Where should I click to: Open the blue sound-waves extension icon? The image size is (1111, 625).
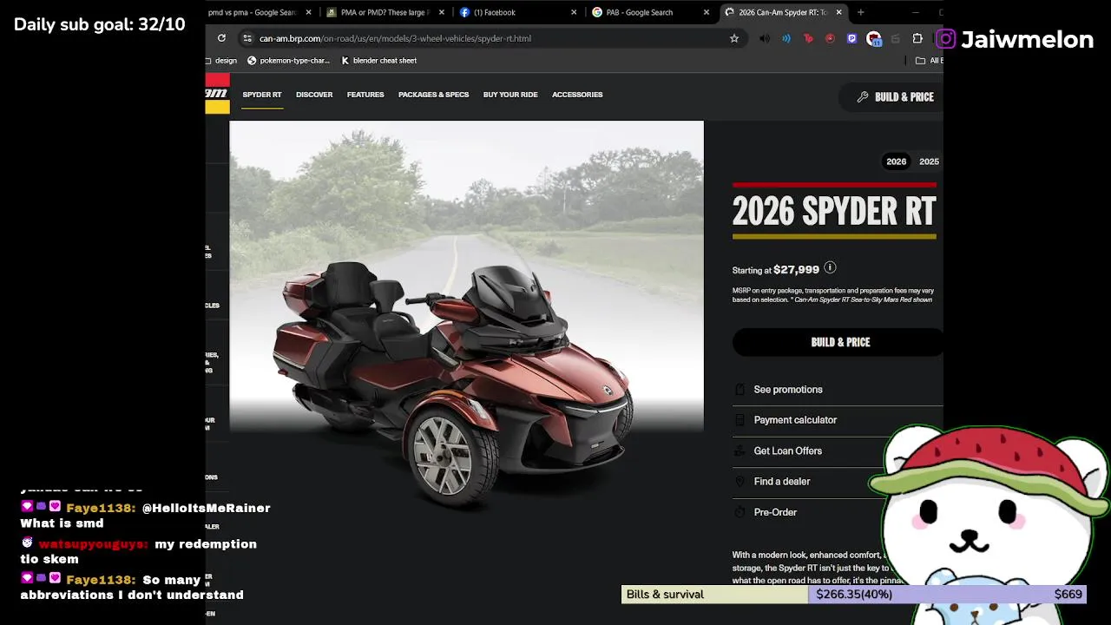(786, 38)
